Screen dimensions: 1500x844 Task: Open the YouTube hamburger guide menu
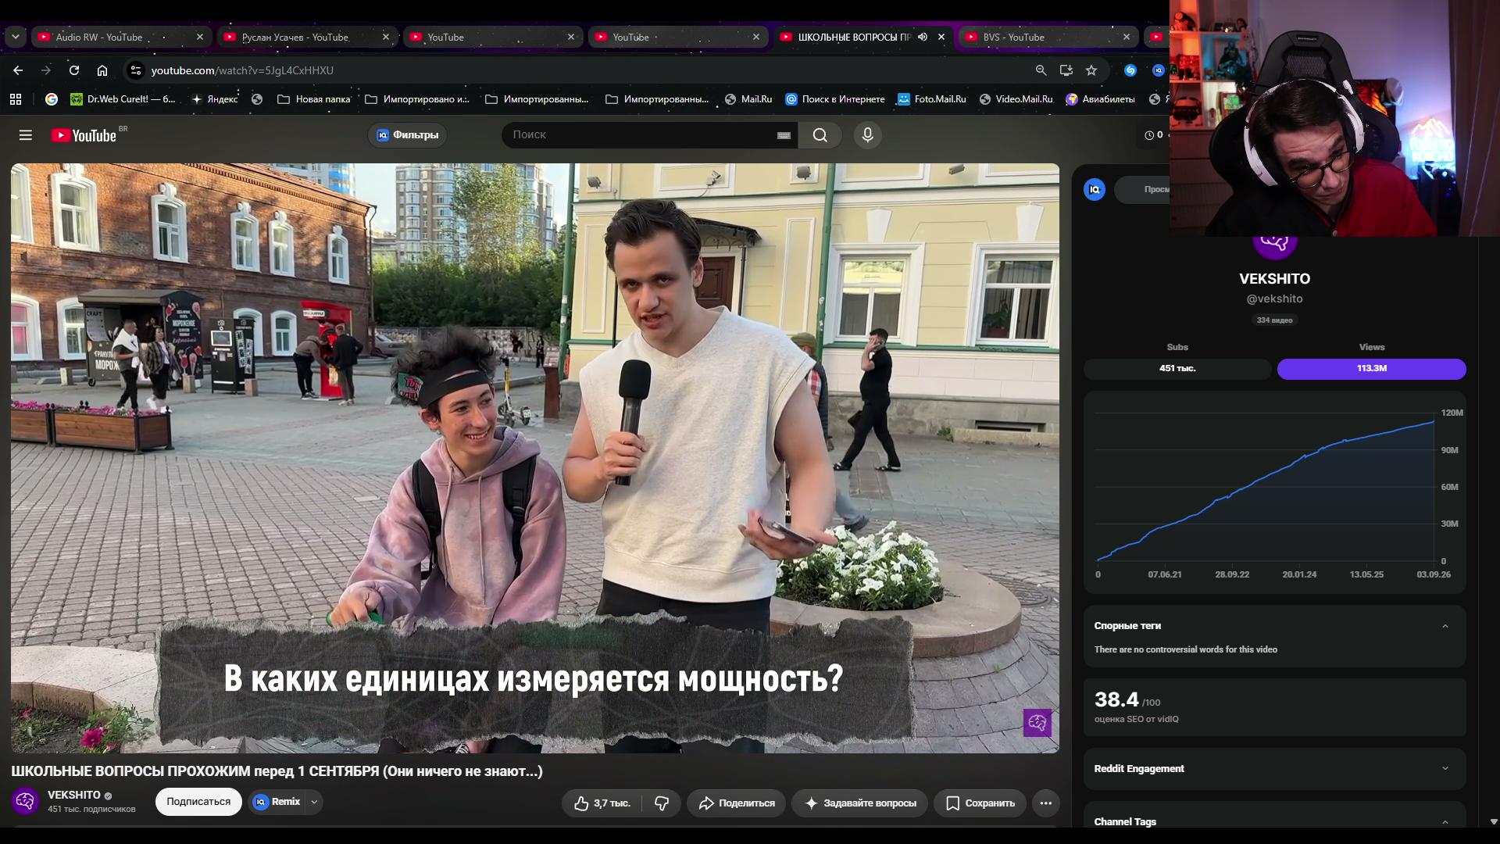[26, 135]
